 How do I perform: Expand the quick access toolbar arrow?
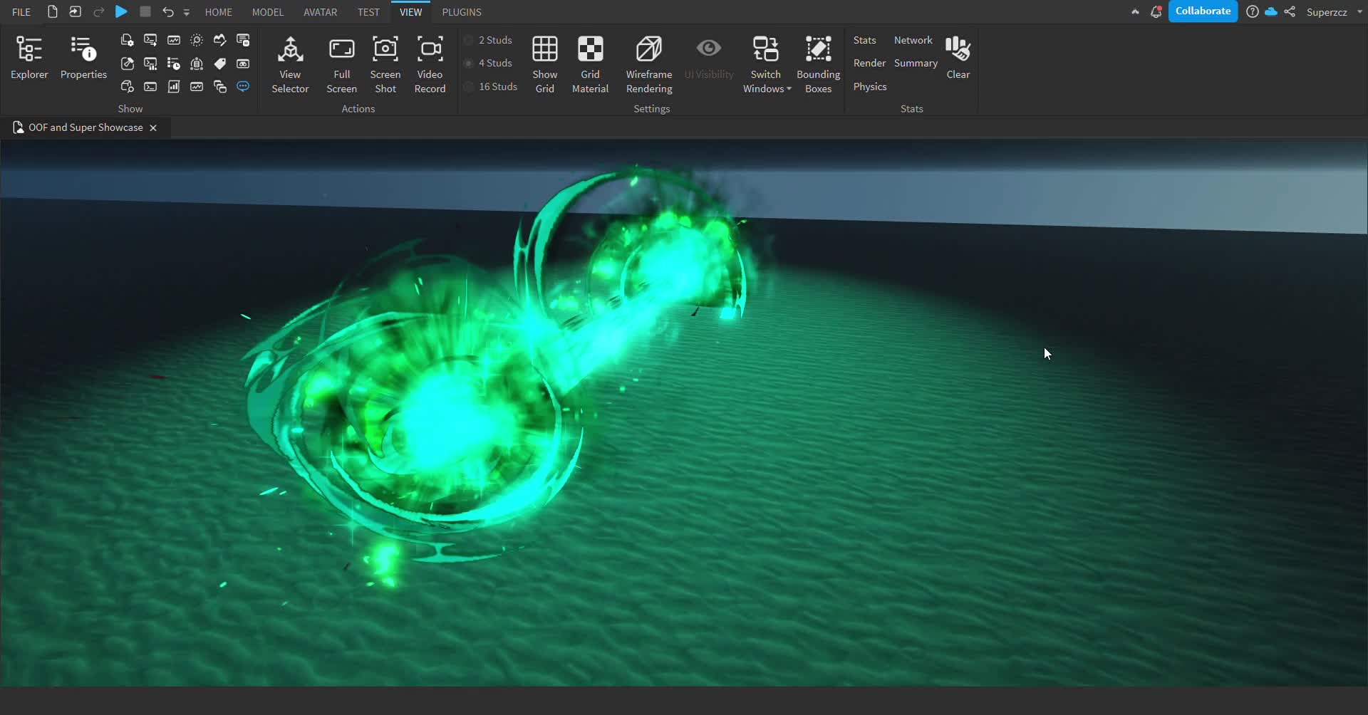[187, 13]
